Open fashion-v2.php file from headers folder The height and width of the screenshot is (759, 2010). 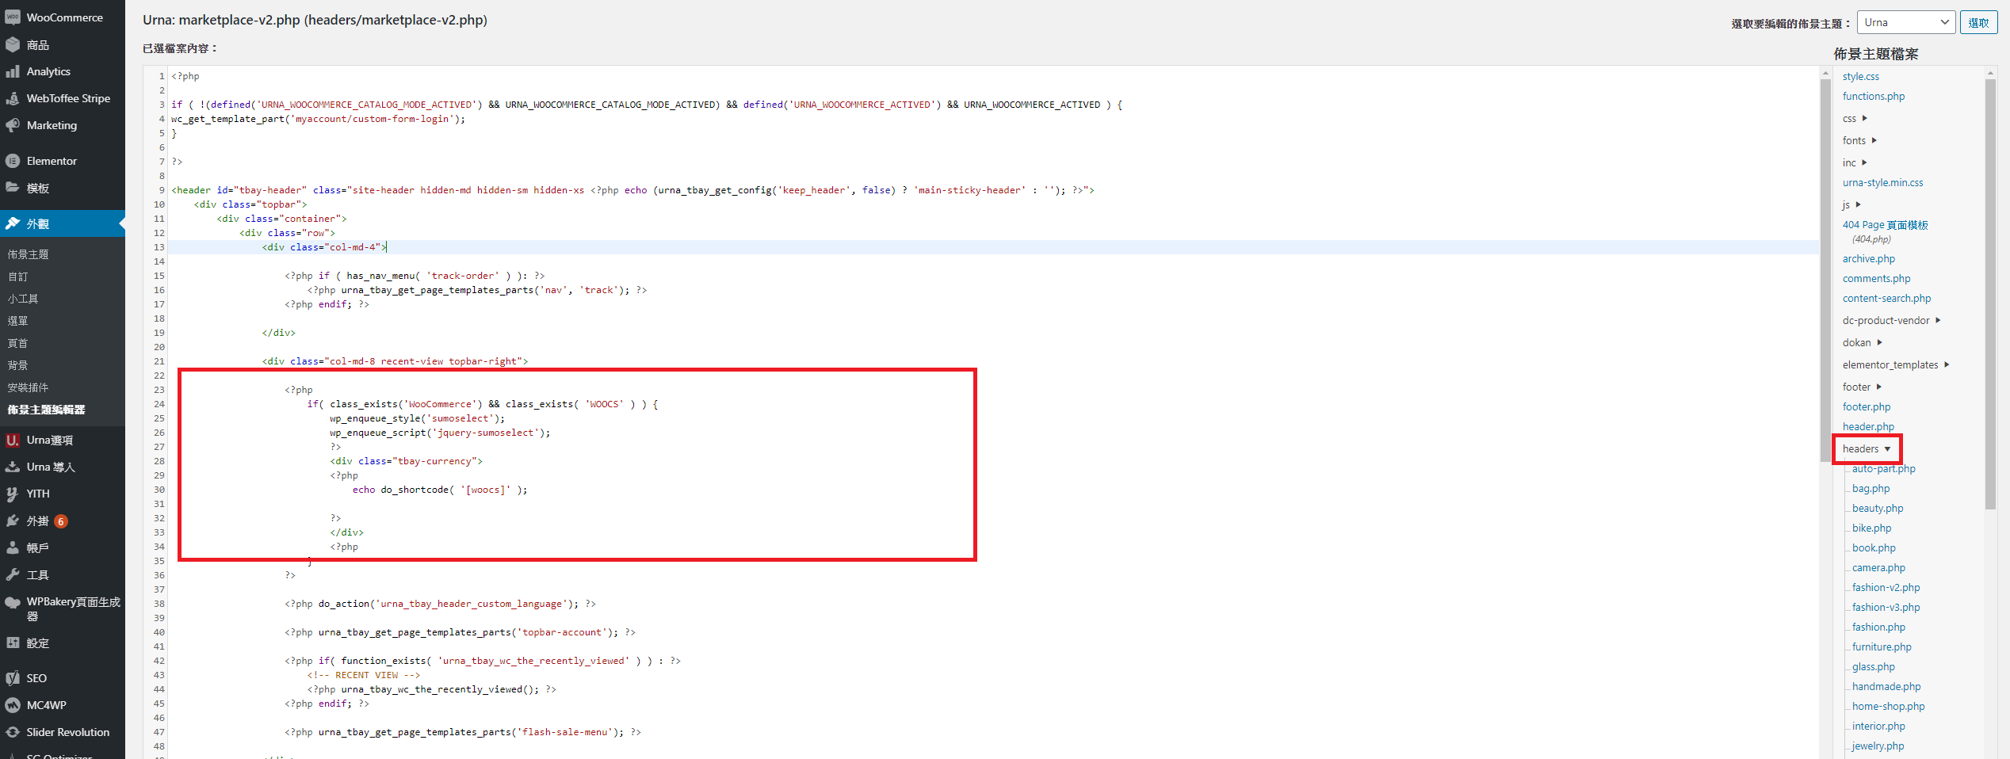coord(1886,587)
